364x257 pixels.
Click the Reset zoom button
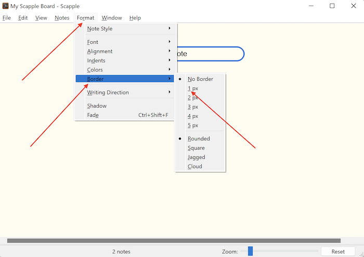point(338,252)
